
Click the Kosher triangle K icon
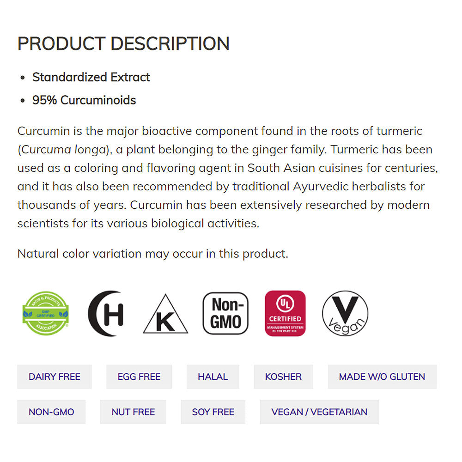coord(165,315)
